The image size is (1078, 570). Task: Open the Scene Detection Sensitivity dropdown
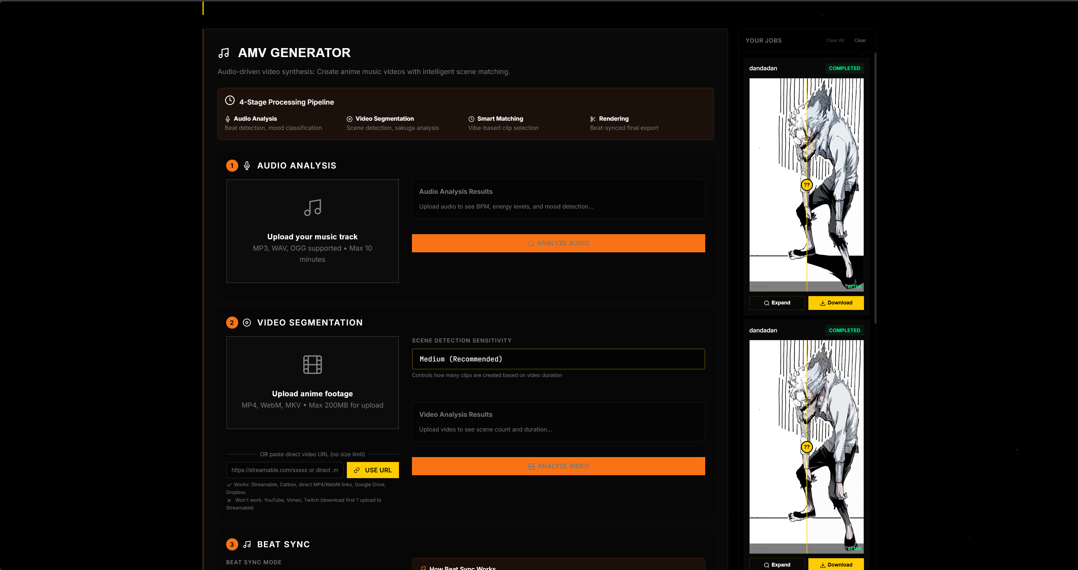[x=558, y=359]
